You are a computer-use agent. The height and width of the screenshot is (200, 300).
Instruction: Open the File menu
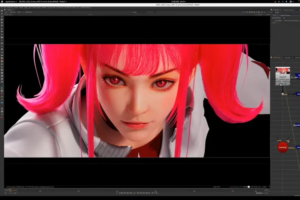pos(2,7)
